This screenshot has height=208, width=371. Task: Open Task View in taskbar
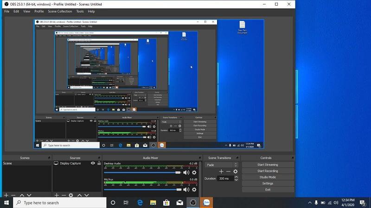(x=126, y=202)
